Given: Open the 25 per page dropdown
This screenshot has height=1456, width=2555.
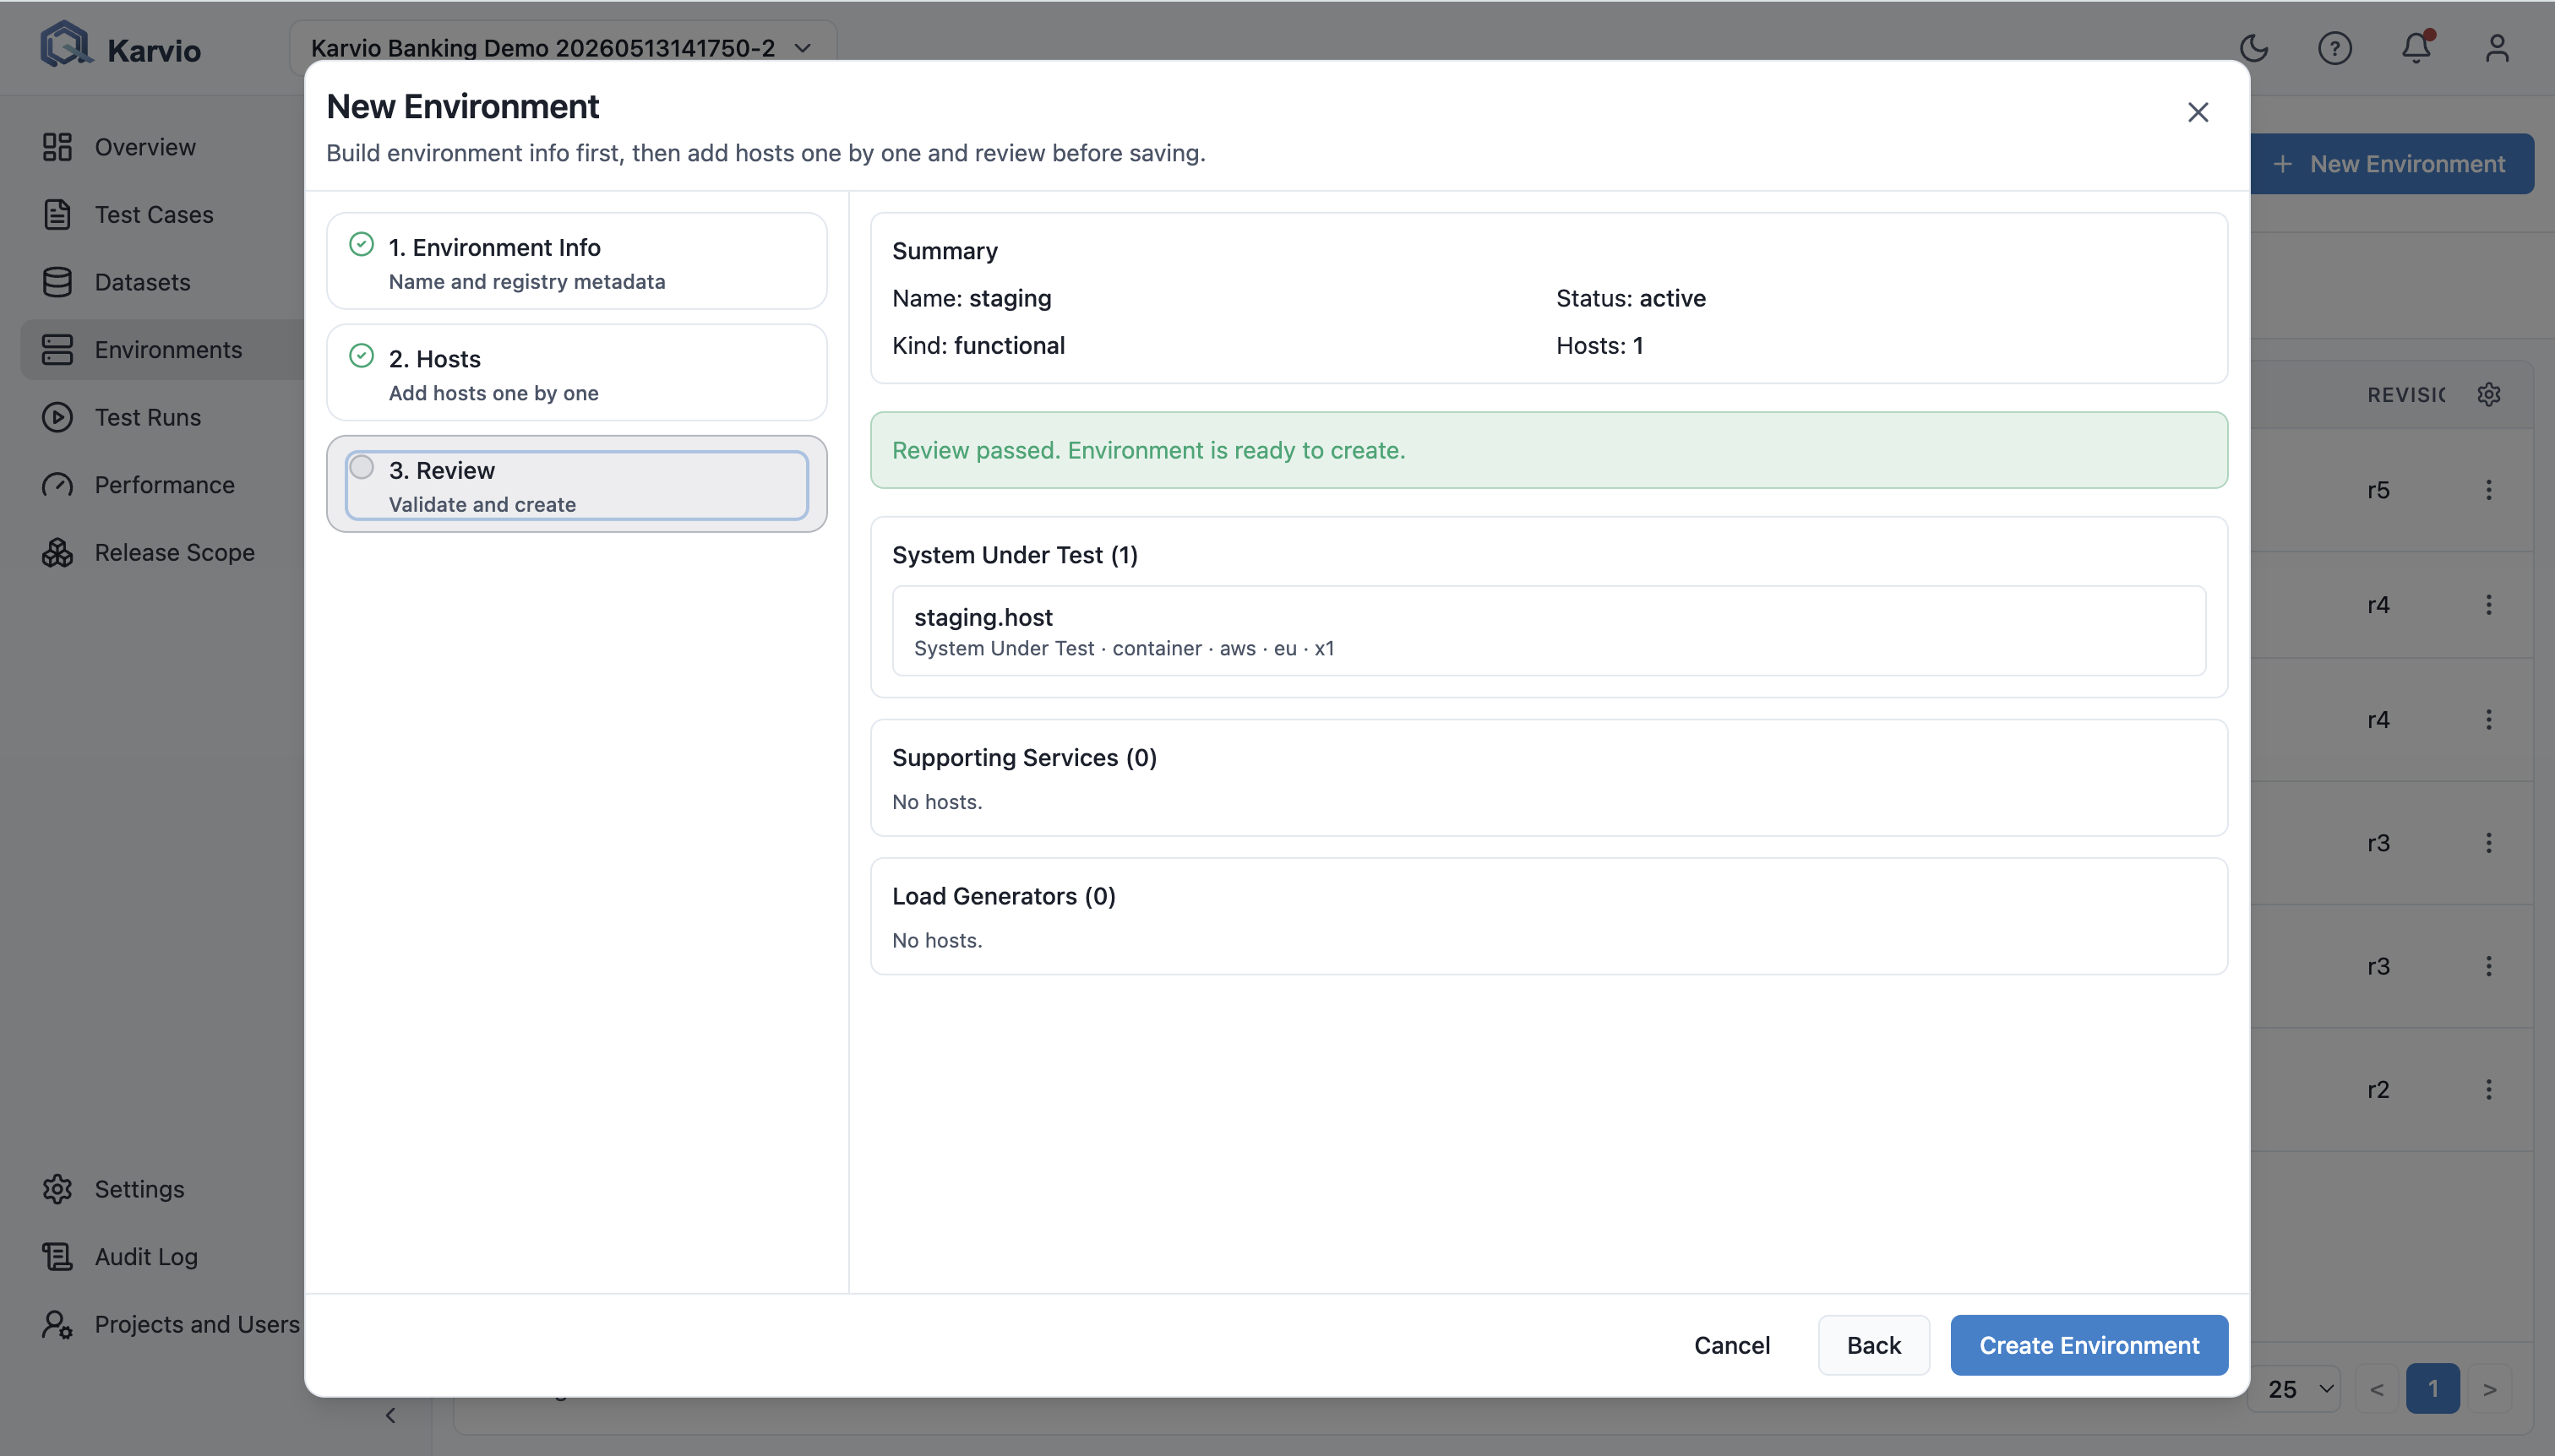Looking at the screenshot, I should click(2295, 1389).
